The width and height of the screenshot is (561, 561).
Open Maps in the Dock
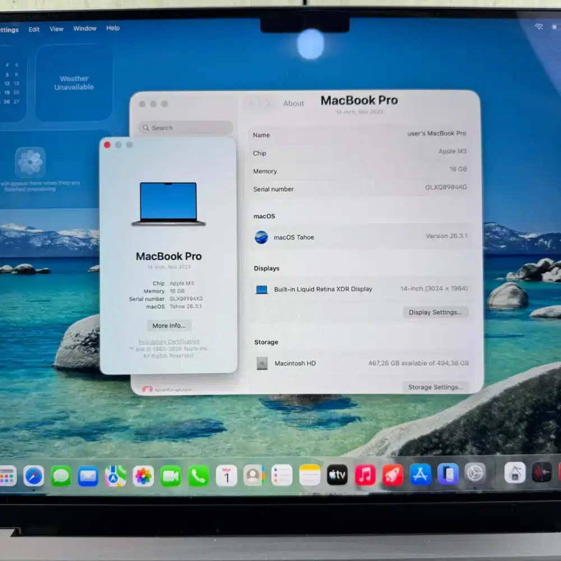[x=115, y=476]
